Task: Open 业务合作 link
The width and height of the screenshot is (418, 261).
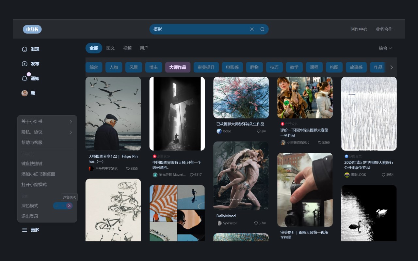Action: 384,29
